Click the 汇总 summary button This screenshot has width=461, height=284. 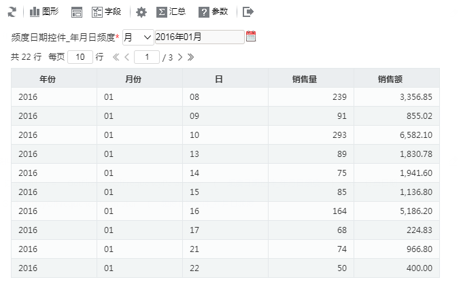click(171, 12)
